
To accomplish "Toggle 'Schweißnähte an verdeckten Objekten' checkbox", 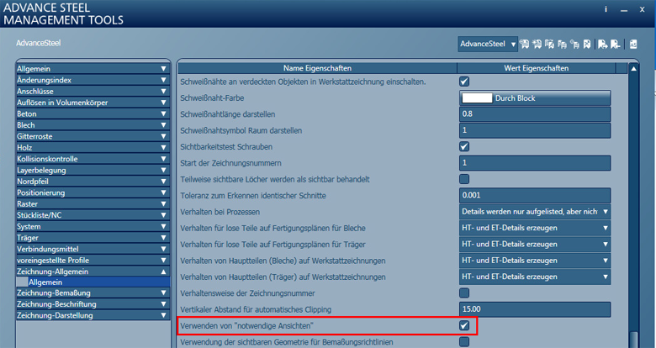I will pyautogui.click(x=464, y=82).
